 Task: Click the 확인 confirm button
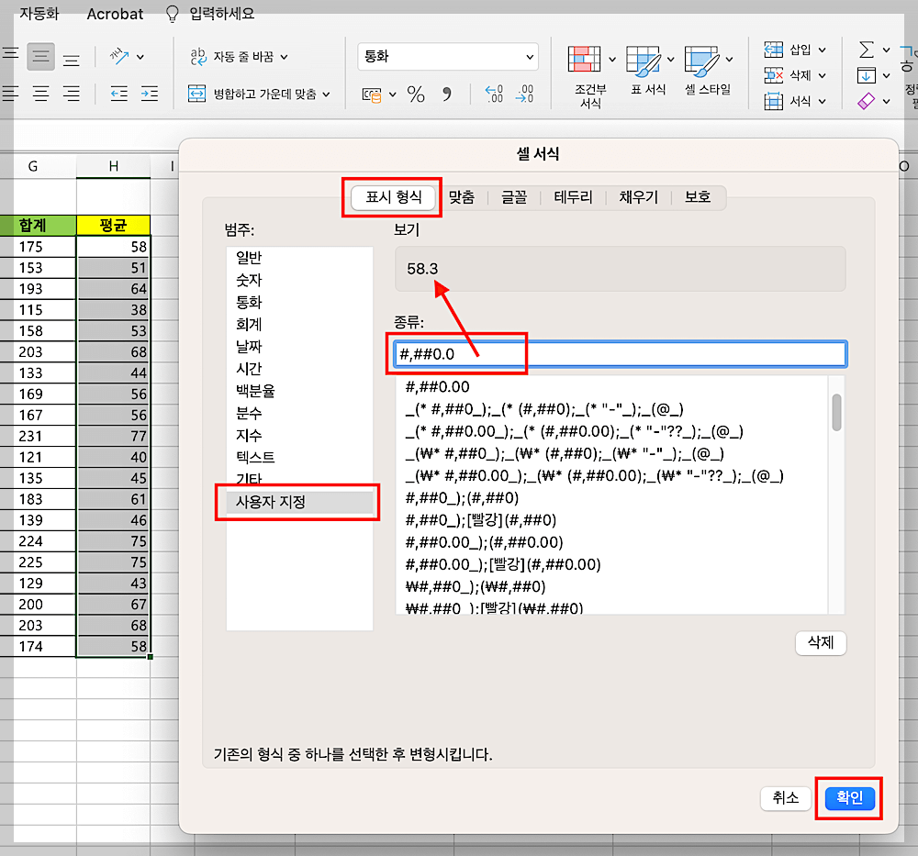pyautogui.click(x=848, y=799)
